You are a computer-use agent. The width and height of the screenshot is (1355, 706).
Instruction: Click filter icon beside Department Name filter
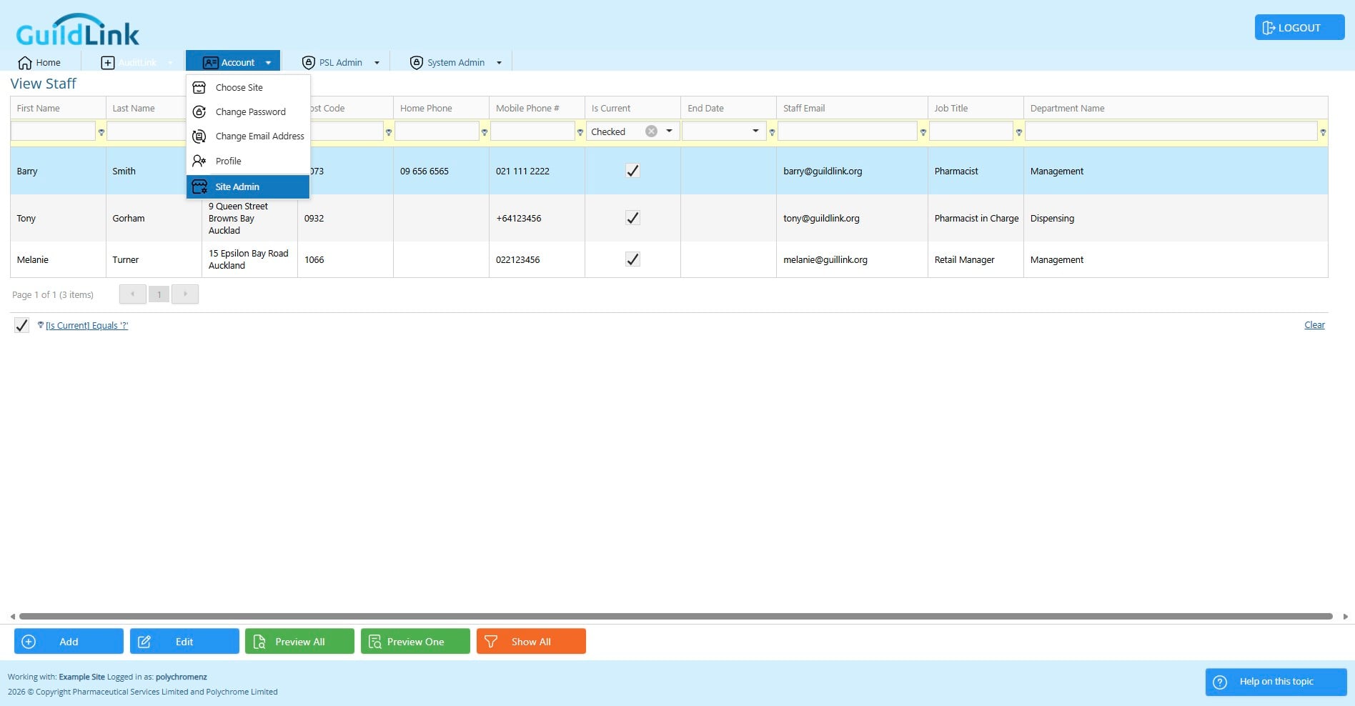click(1323, 132)
